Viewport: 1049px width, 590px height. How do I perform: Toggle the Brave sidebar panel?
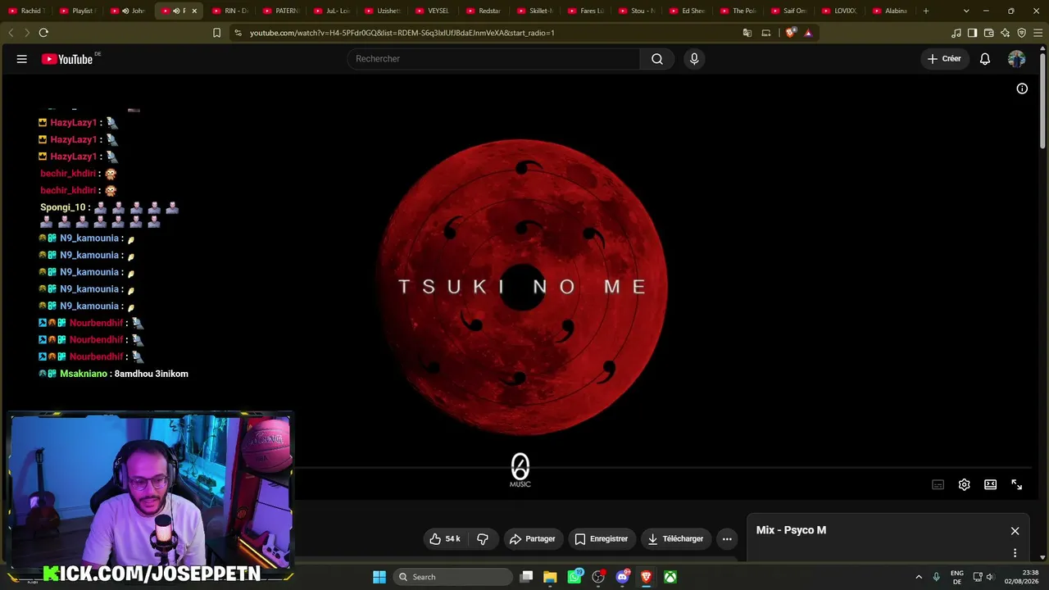(972, 33)
